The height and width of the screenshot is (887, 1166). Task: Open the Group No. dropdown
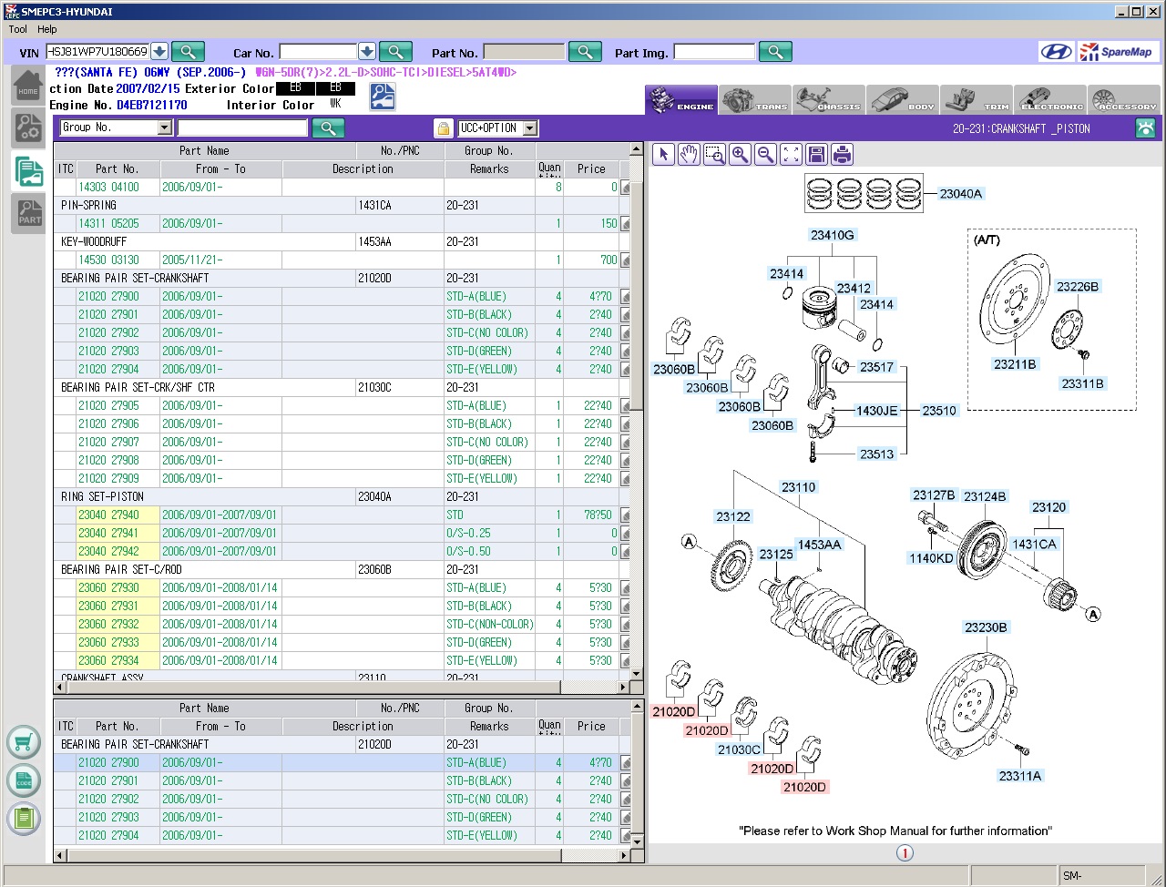(x=165, y=128)
